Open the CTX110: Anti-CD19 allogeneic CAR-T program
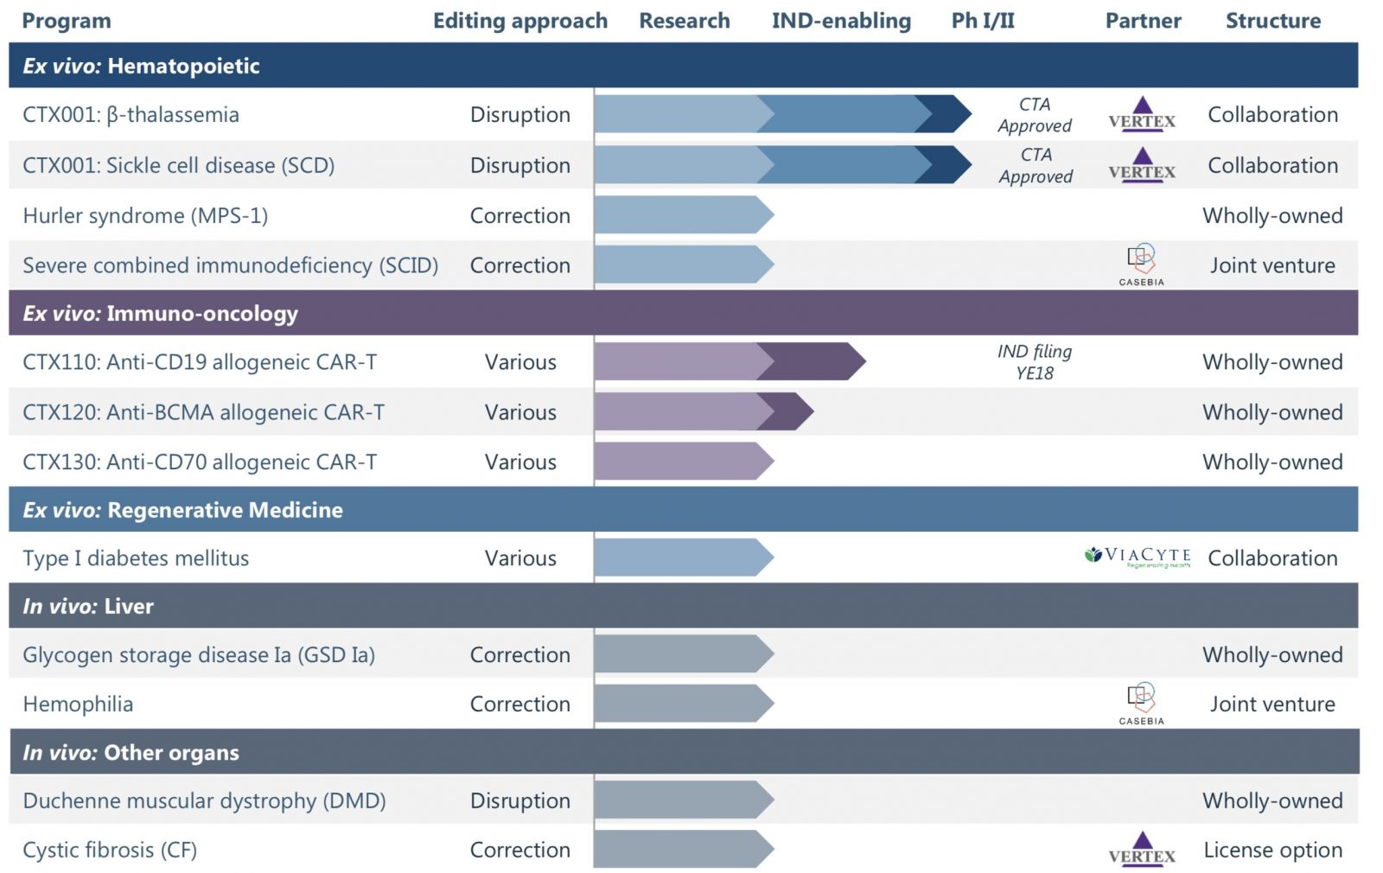 pos(200,362)
